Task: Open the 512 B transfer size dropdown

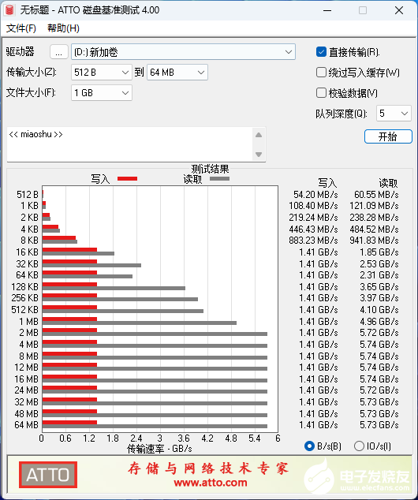Action: pyautogui.click(x=102, y=73)
